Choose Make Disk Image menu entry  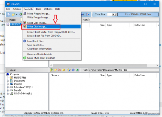coord(52,23)
